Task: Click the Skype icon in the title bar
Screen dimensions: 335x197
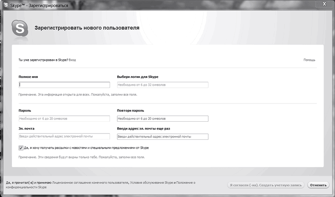Action: [6, 5]
